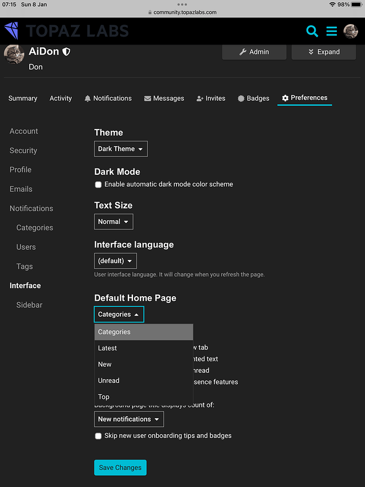Open Security settings in the sidebar
Image resolution: width=365 pixels, height=487 pixels.
[23, 151]
